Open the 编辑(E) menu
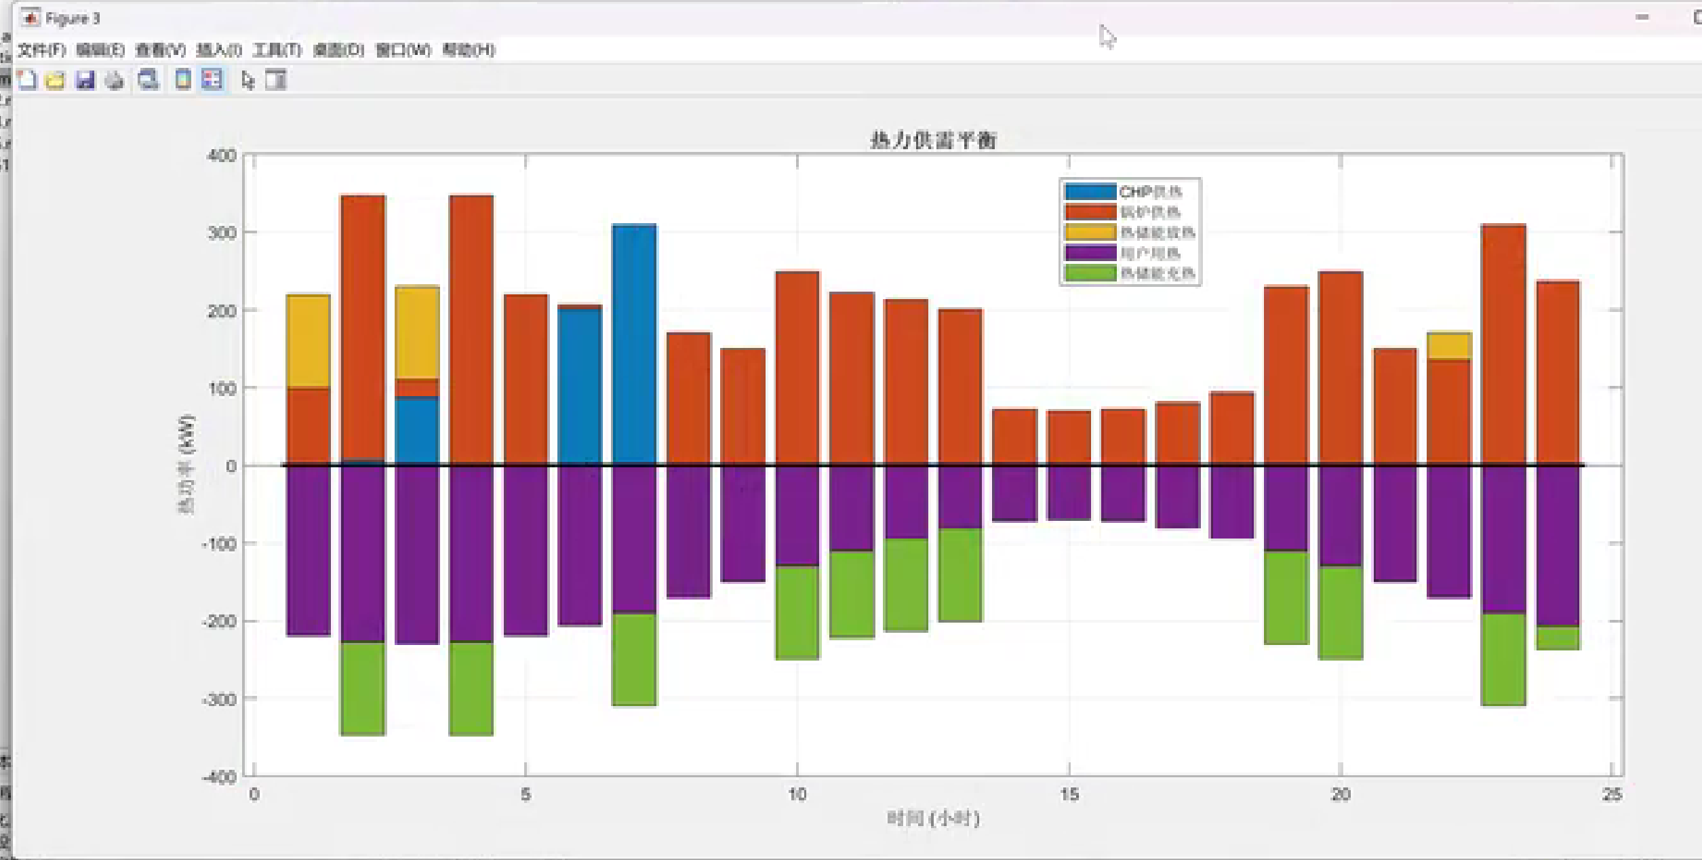1702x860 pixels. tap(100, 50)
